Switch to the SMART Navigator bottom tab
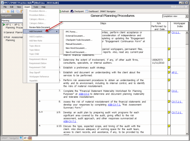190x141 pixels. point(9,138)
